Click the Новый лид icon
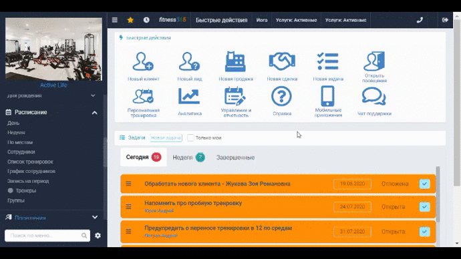Image resolution: width=461 pixels, height=259 pixels. pos(190,61)
